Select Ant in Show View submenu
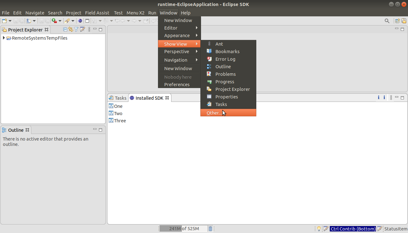 (228, 44)
